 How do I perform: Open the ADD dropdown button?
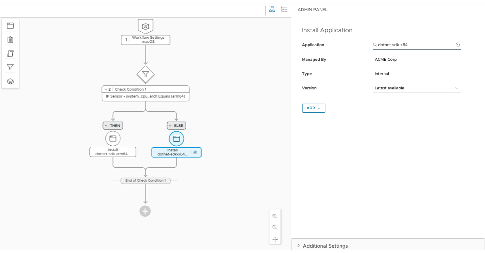pos(314,108)
